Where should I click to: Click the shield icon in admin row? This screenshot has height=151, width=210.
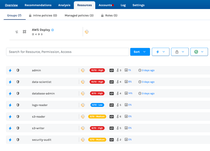coord(18,70)
